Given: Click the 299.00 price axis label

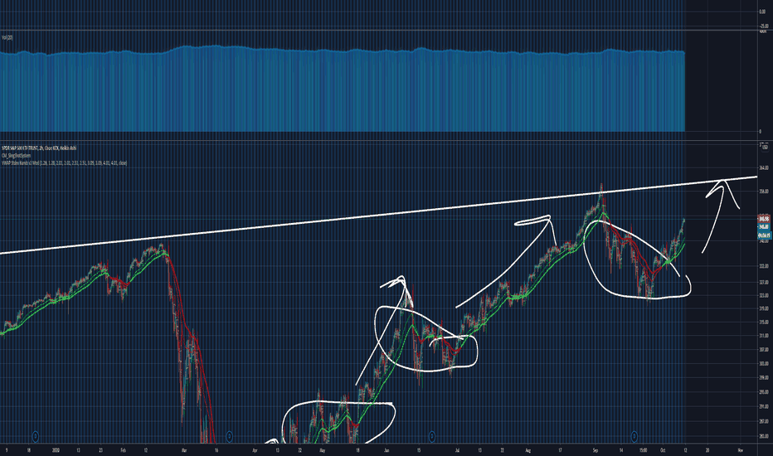Looking at the screenshot, I should point(764,377).
